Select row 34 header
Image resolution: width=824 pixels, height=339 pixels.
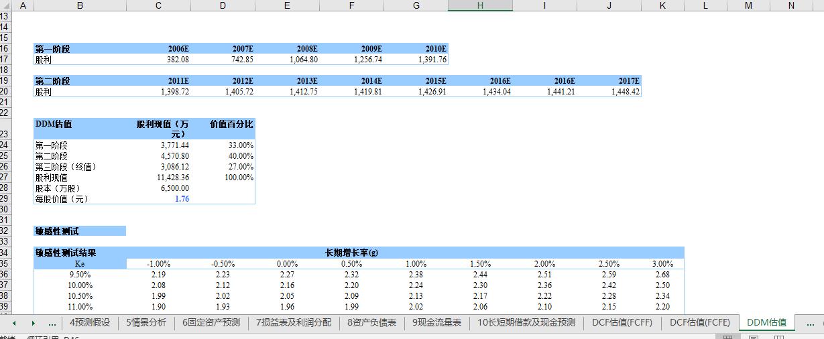pos(6,253)
